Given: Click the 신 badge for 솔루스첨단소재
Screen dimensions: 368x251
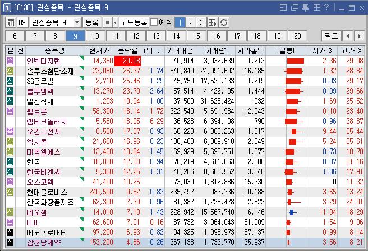Looking at the screenshot, I should [x=10, y=71].
